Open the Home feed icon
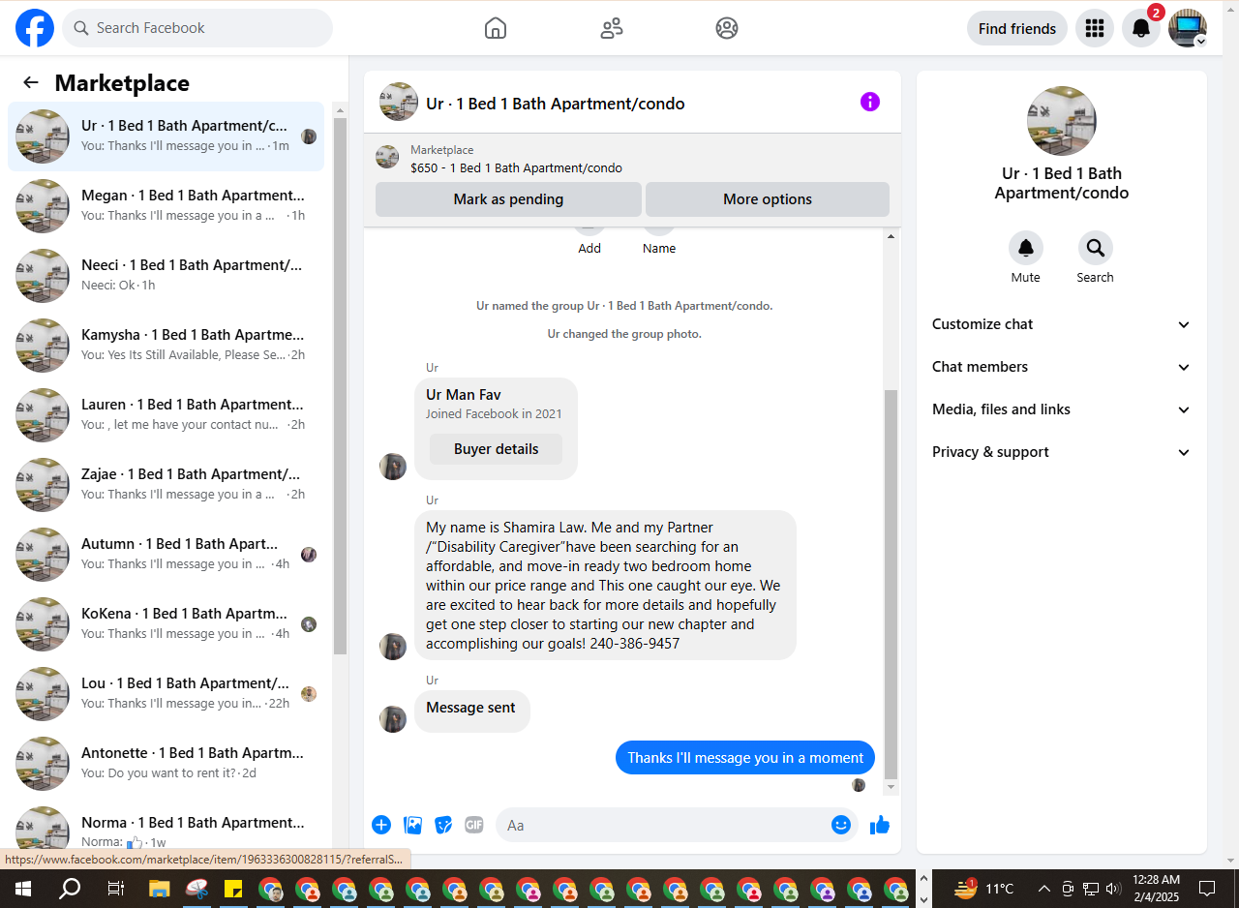The height and width of the screenshot is (908, 1239). (496, 28)
